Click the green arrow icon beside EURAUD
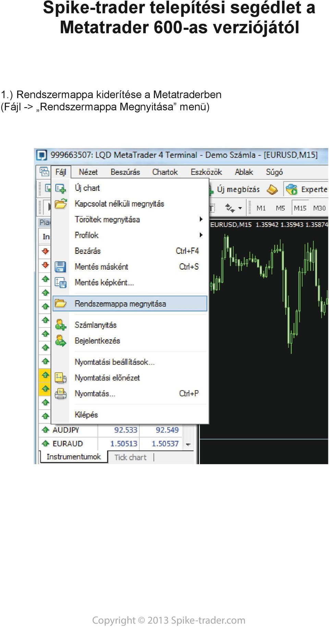Viewport: 329px width, 627px height. click(x=45, y=443)
